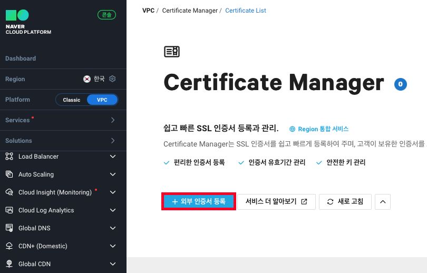Click 안전한 키 관리 feature text
427x273 pixels.
346,162
